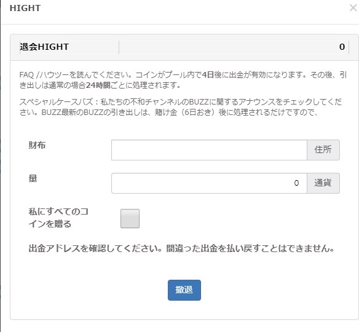Click the 退会HIGHT panel heading
359x332 pixels.
44,47
